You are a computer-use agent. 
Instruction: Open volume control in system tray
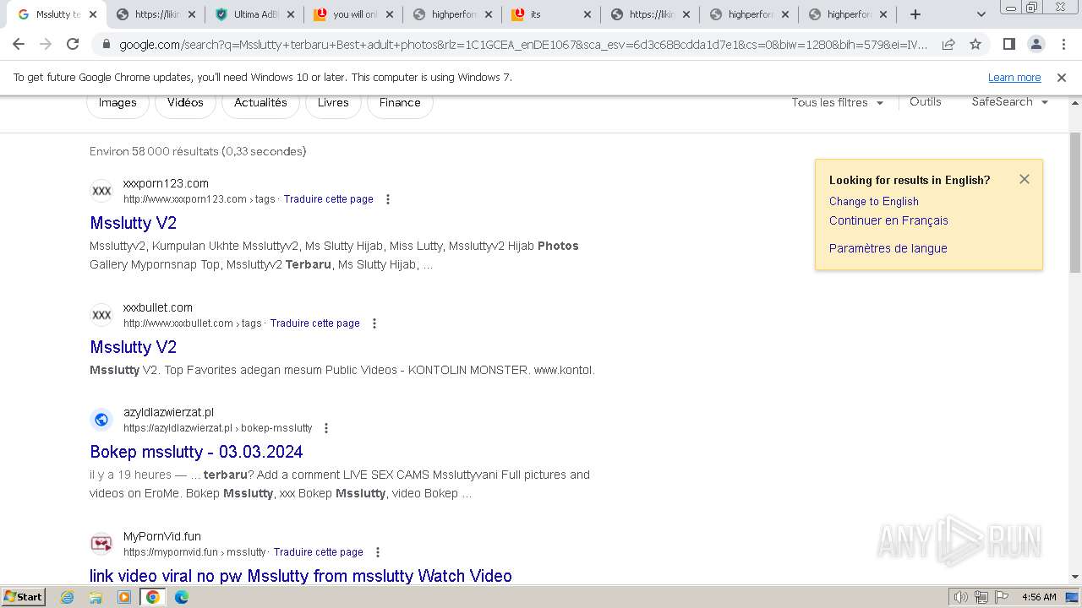coord(960,597)
